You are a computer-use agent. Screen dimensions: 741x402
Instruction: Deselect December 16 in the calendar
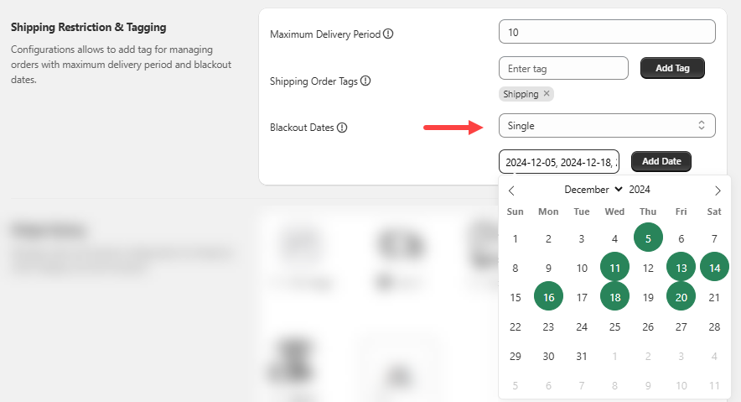point(548,297)
